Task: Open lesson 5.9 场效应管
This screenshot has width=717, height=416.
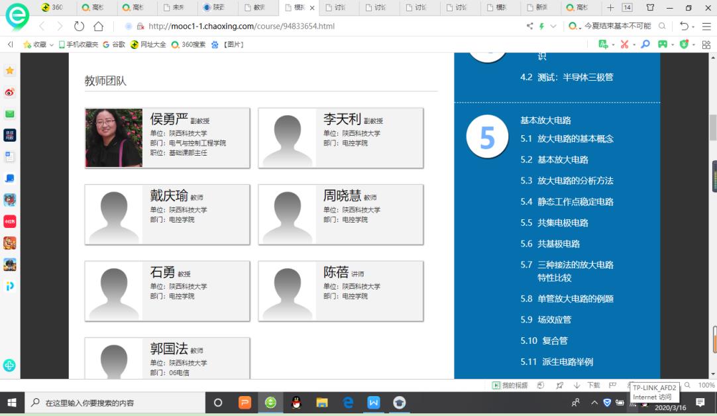Action: (x=554, y=319)
